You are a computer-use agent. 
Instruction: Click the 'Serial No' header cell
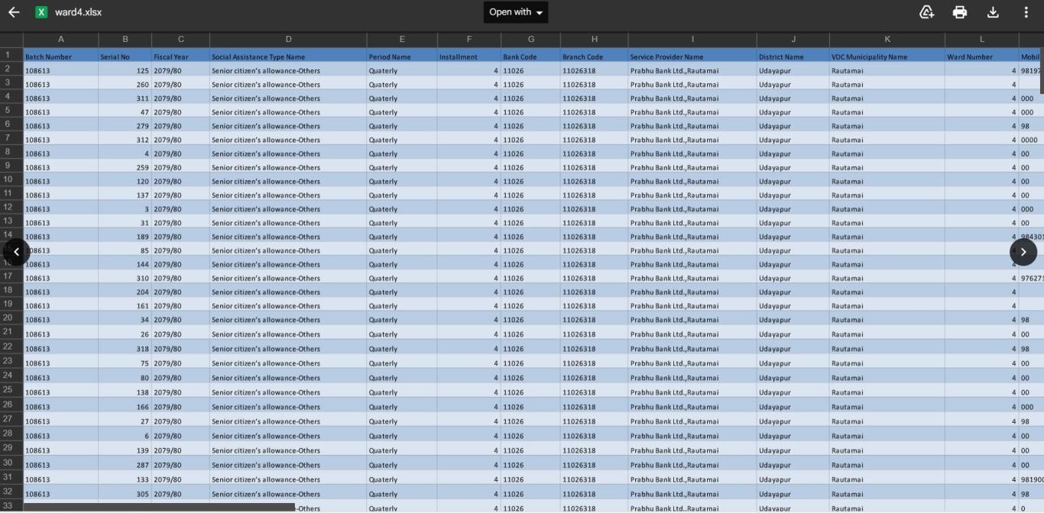(125, 56)
